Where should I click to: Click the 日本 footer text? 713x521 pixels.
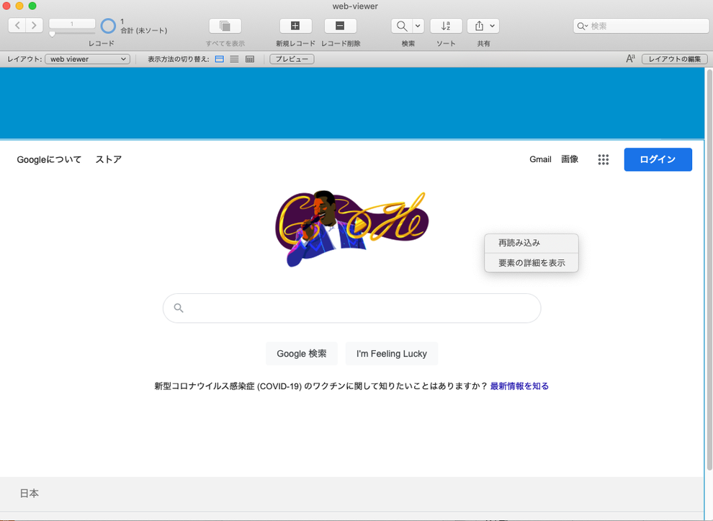tap(29, 493)
